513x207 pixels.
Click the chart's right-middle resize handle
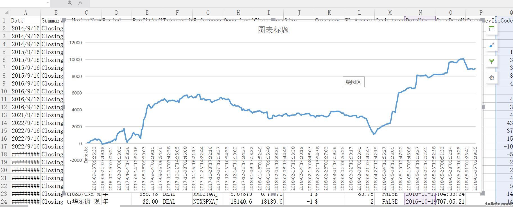(x=483, y=107)
